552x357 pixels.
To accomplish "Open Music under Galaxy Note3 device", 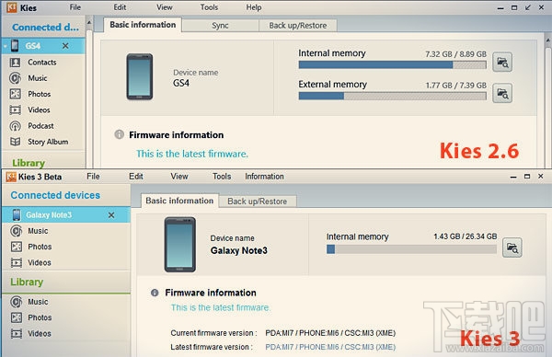I will [38, 231].
